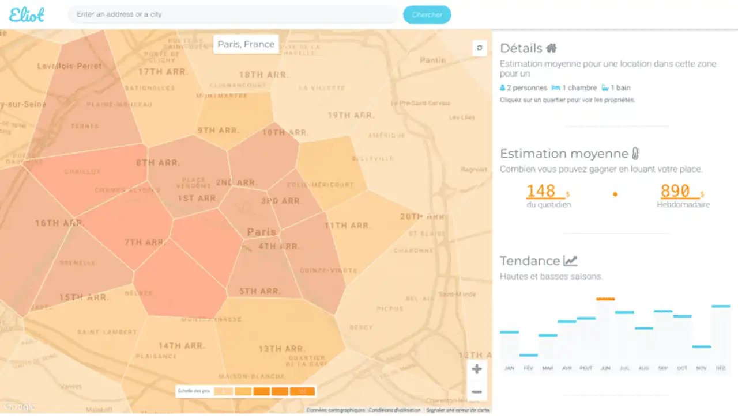Click the 148 daily estimate value

point(541,191)
